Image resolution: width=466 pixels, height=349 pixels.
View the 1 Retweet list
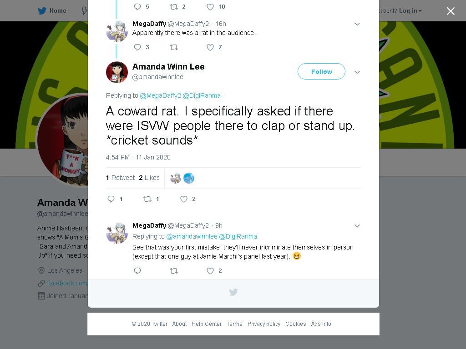click(120, 178)
